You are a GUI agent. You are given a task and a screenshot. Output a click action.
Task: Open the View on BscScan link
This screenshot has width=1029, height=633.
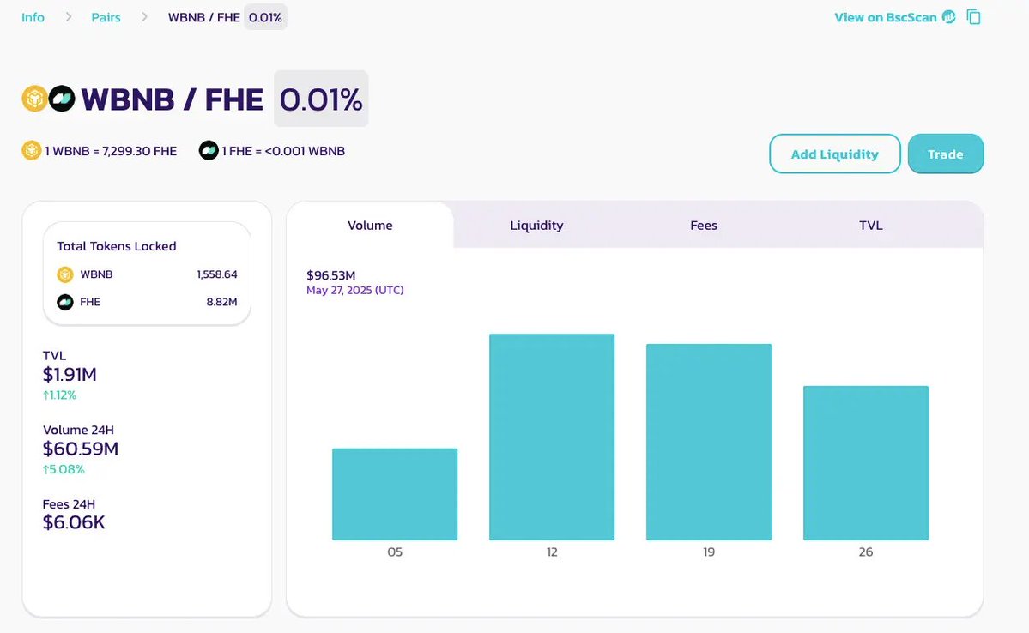886,17
